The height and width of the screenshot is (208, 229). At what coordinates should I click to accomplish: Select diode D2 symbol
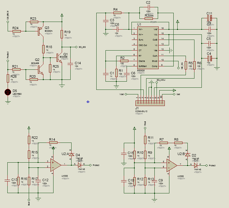(x=187, y=155)
